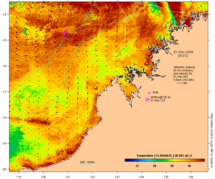The image size is (215, 179).
Task: Click the '01-Dec 09Z' caption line
Action: tap(181, 77)
